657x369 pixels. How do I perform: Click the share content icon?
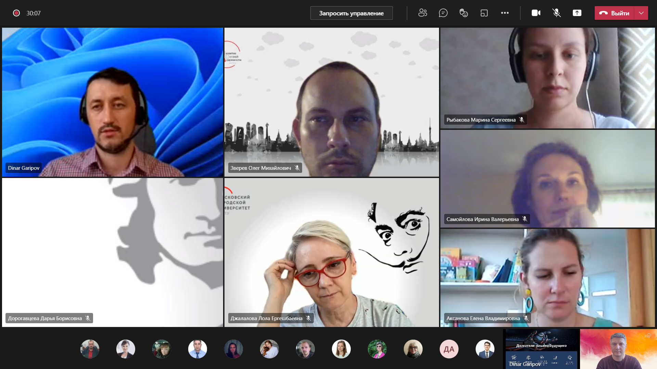(577, 13)
